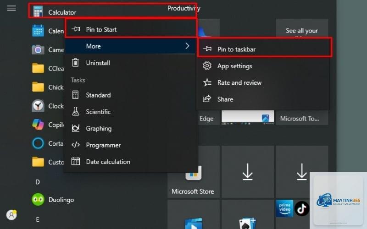Screen dimensions: 367x229
Task: Select Pin to Start in the context menu
Action: [x=130, y=29]
